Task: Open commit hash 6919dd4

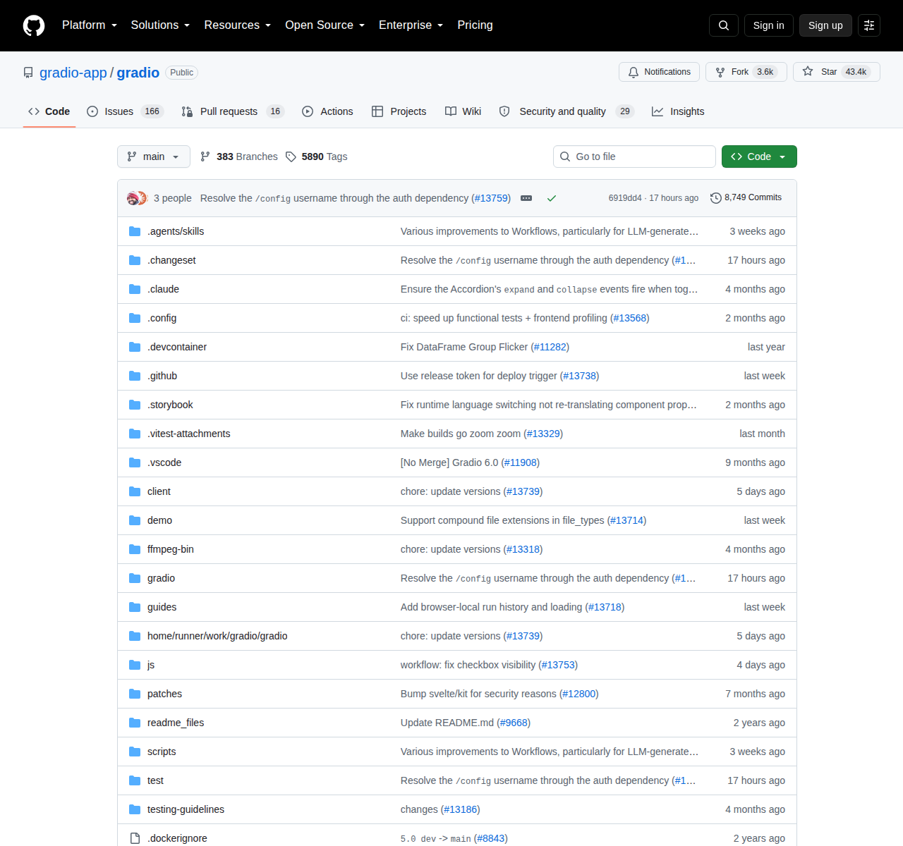Action: 625,198
